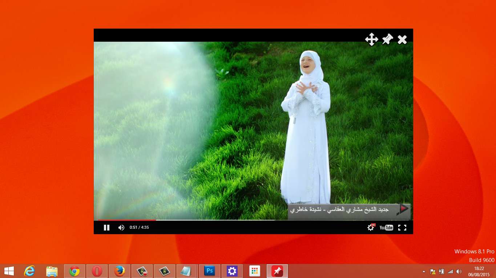The height and width of the screenshot is (278, 496).
Task: Open the video quality settings gear
Action: coord(371,228)
